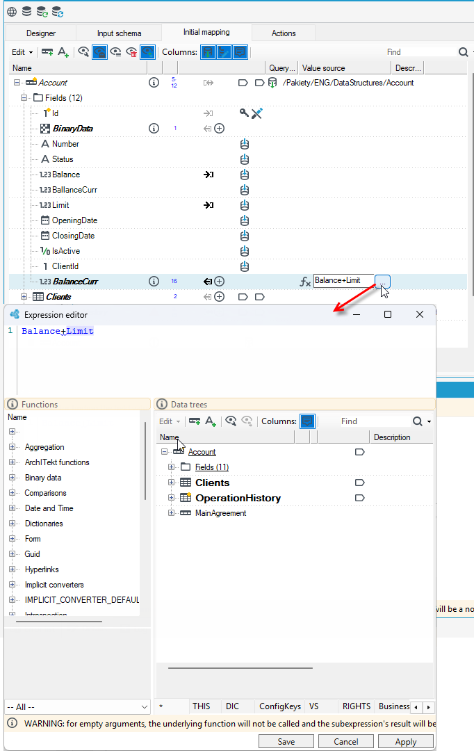
Task: Select the THIS tab at the bottom
Action: click(x=202, y=706)
